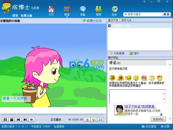Pick the angry red-faced emoticon
Screen dimensions: 173x130
(x=144, y=78)
